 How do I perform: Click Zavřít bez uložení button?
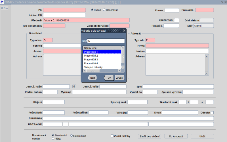pyautogui.click(x=150, y=136)
